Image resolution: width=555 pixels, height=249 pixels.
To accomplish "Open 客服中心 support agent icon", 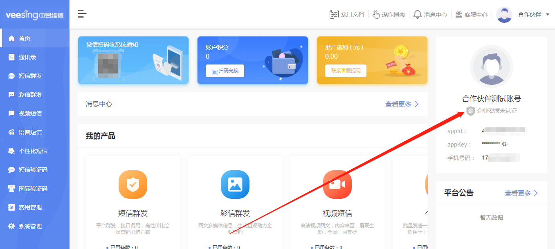I will pyautogui.click(x=459, y=14).
